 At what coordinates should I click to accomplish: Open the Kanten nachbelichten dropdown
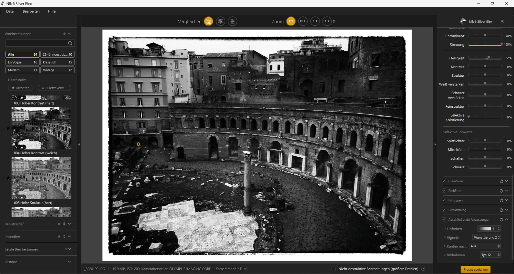(485, 246)
